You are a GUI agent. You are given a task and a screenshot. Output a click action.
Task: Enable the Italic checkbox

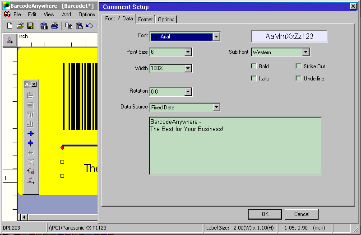click(254, 79)
